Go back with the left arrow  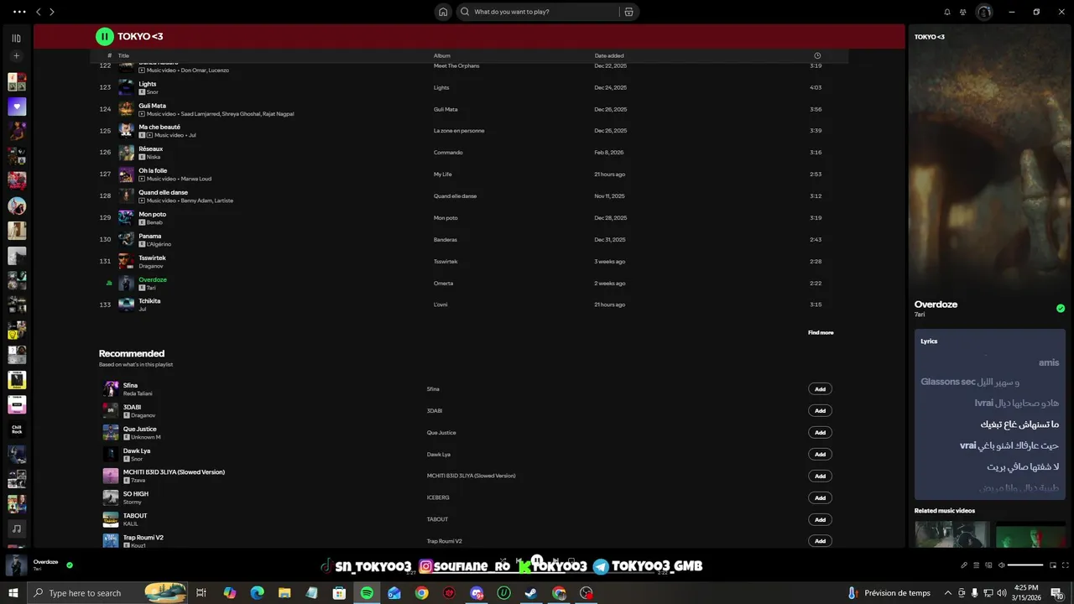pos(39,12)
